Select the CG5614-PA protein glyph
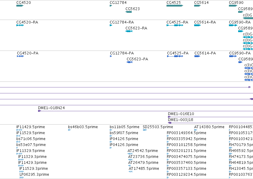This screenshot has width=253, height=179. [197, 56]
